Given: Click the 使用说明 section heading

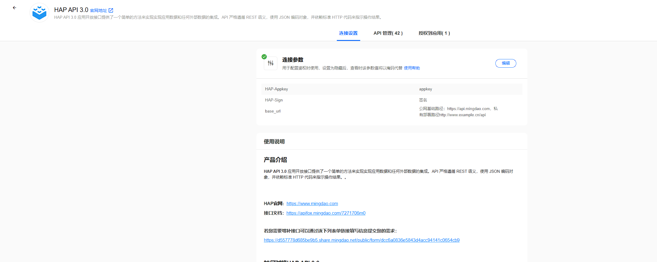Looking at the screenshot, I should point(274,141).
